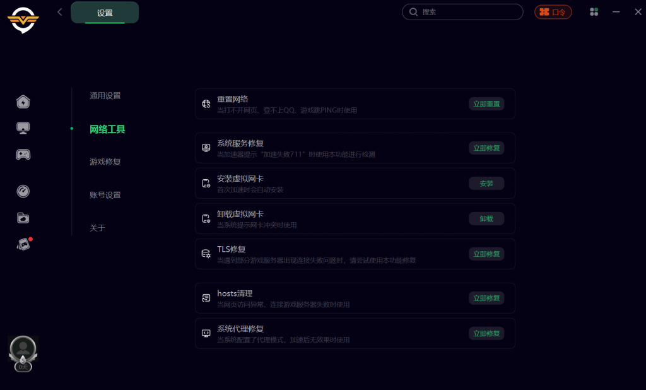Click the app logo at top left
The width and height of the screenshot is (646, 390).
(23, 20)
